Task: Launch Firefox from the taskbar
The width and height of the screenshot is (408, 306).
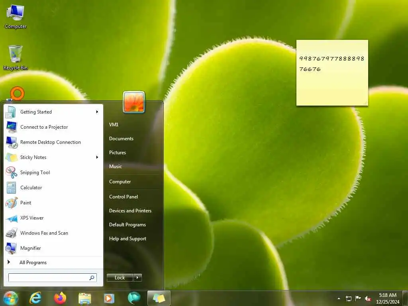Action: pos(60,298)
